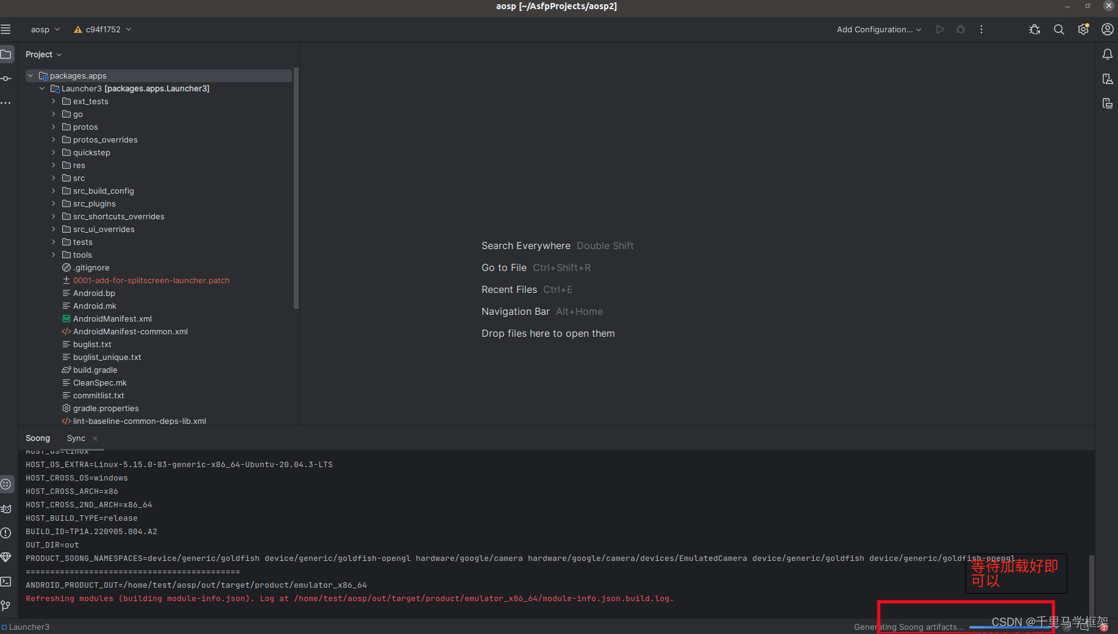Image resolution: width=1118 pixels, height=634 pixels.
Task: Select the build.gradle file
Action: point(95,370)
